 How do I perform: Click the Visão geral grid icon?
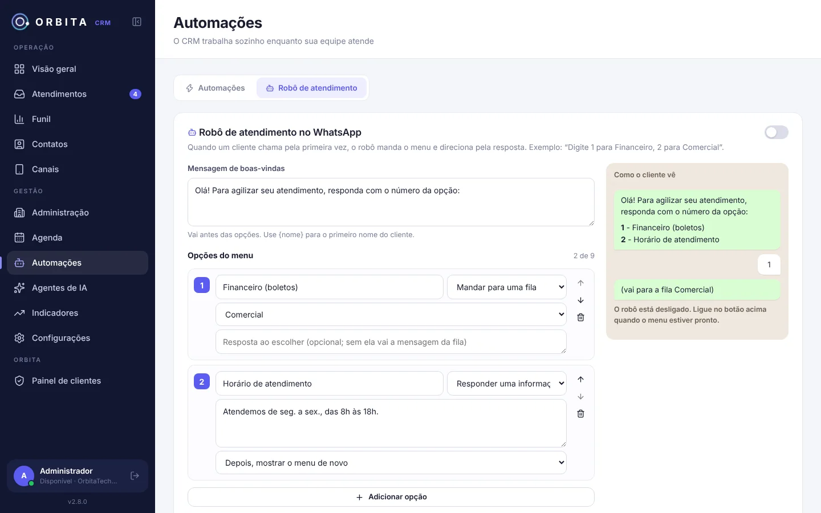[x=19, y=69]
